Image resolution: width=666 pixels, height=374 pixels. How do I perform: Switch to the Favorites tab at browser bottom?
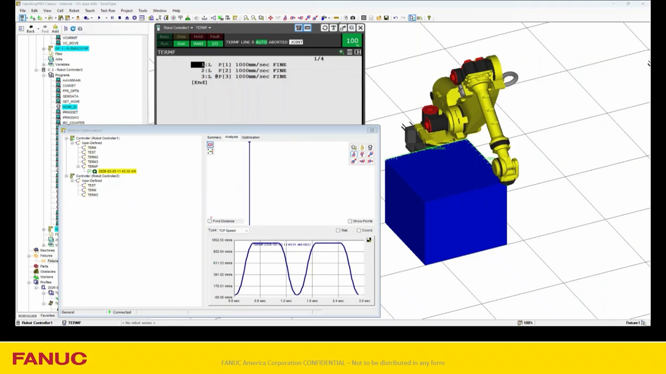47,316
